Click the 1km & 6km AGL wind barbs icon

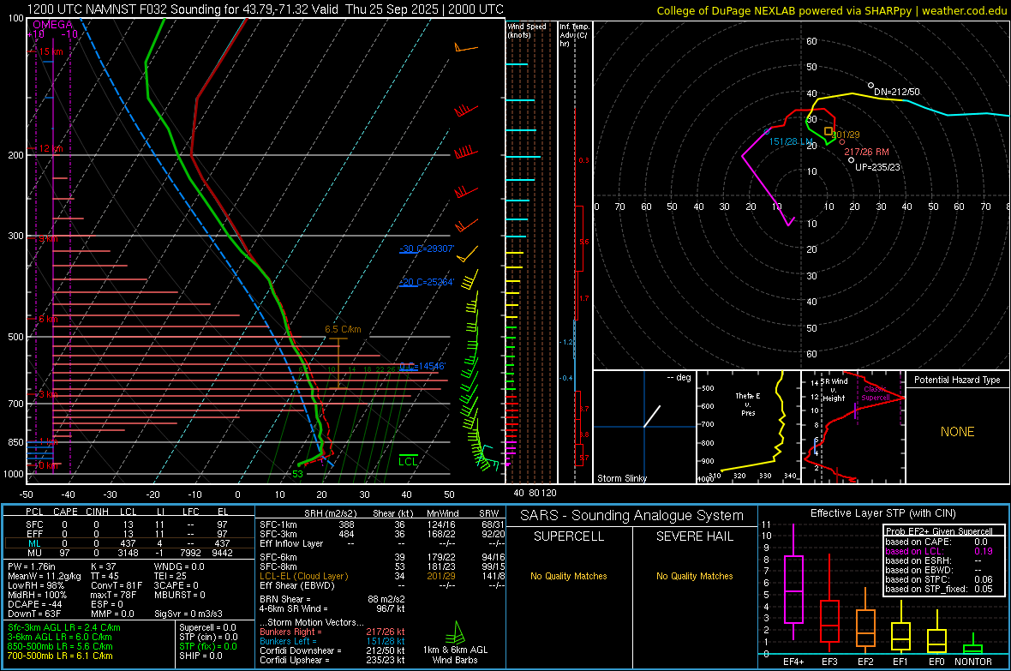[455, 633]
